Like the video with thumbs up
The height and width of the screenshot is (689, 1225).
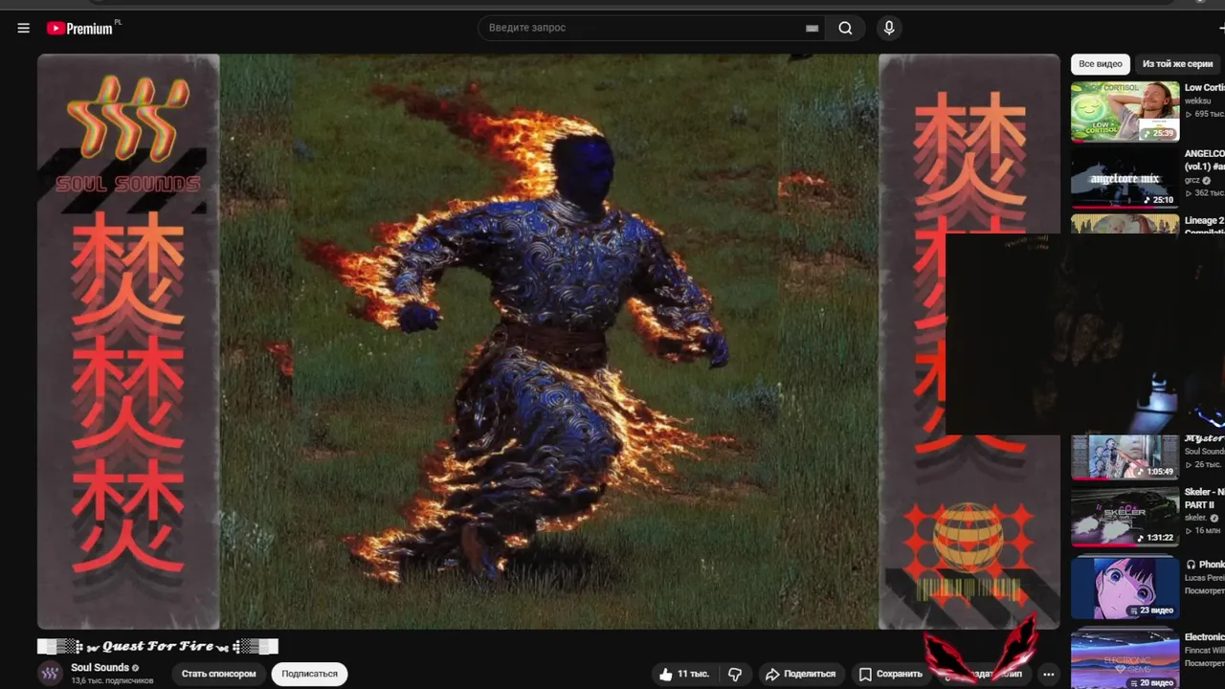[x=684, y=674]
